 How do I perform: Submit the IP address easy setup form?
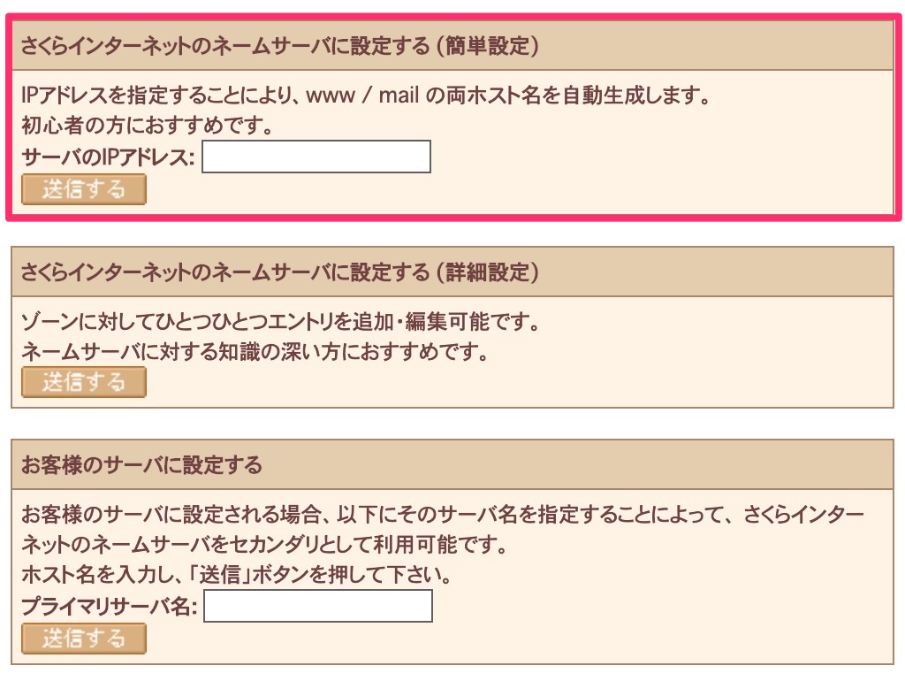click(83, 188)
